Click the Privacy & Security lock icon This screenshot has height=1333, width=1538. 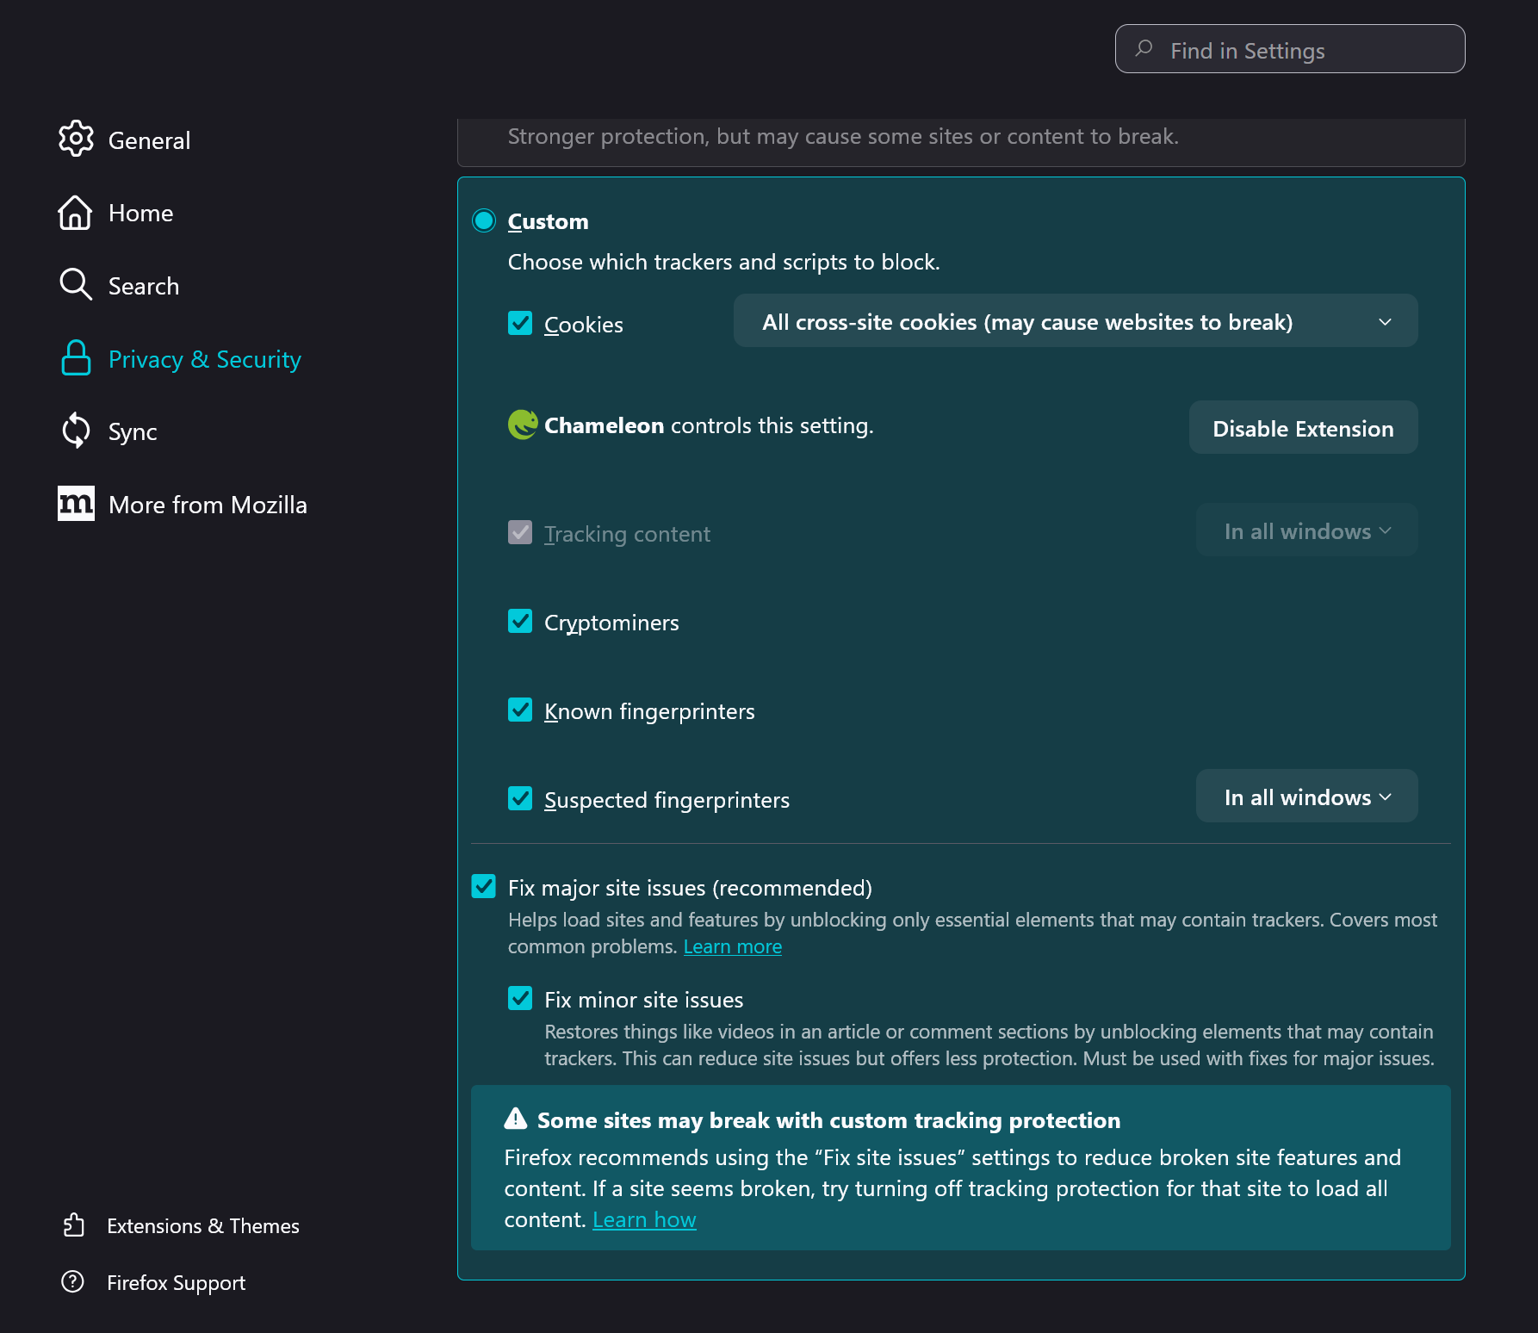(x=76, y=358)
